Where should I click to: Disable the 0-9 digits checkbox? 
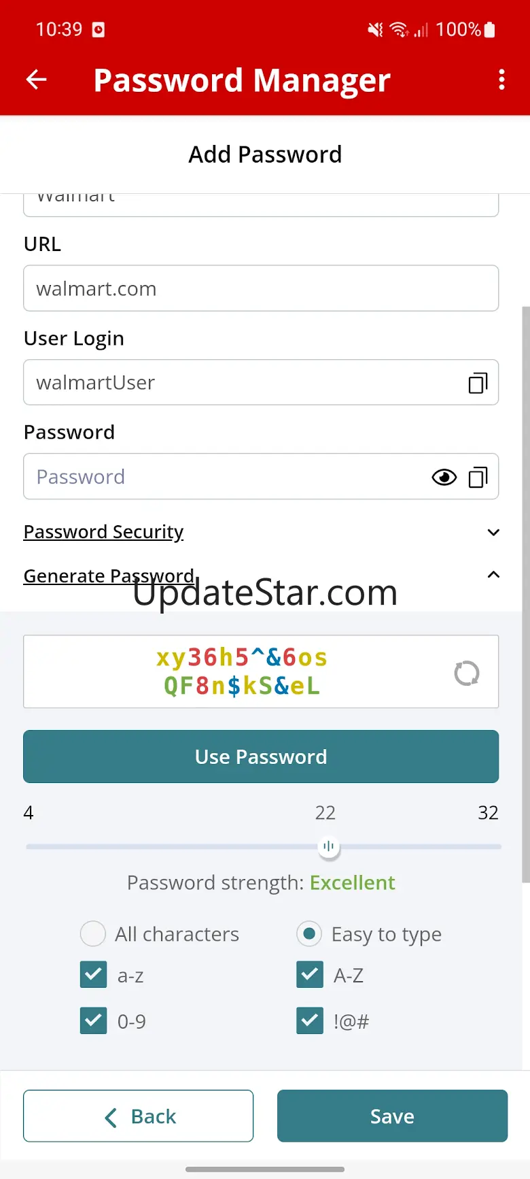[x=94, y=1020]
